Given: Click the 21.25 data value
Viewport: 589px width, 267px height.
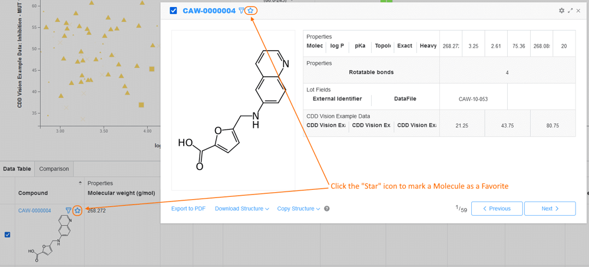Looking at the screenshot, I should [462, 126].
